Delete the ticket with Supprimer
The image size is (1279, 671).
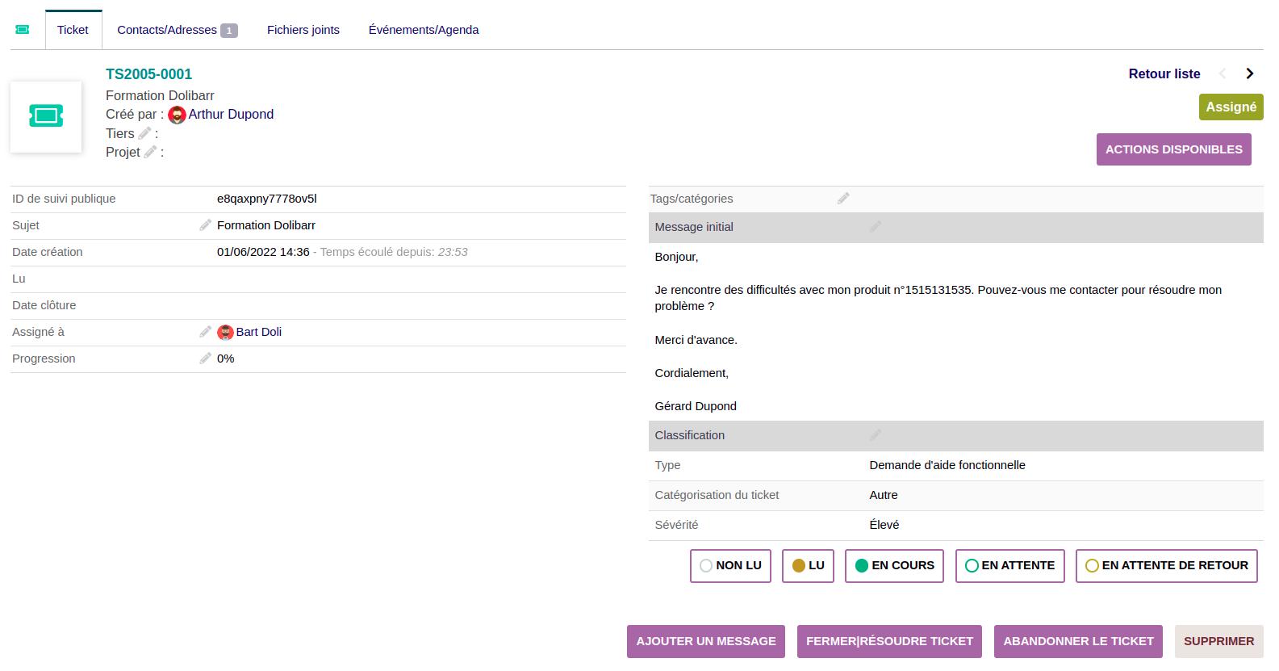click(x=1219, y=641)
